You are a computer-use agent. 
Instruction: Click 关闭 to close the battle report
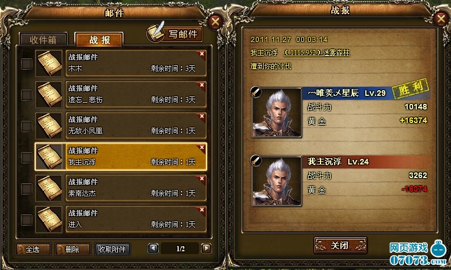click(340, 246)
